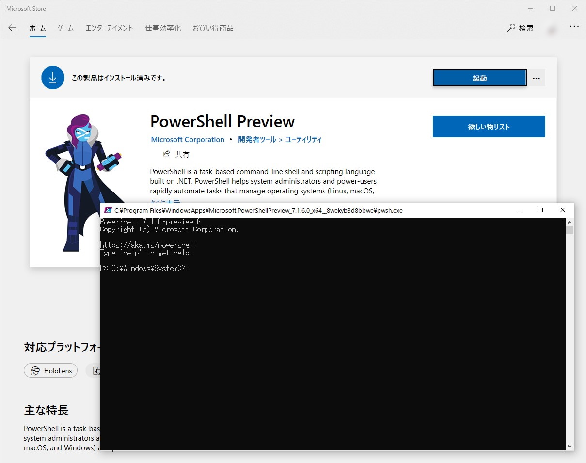
Task: Expand the さらに表示 description section
Action: (165, 202)
